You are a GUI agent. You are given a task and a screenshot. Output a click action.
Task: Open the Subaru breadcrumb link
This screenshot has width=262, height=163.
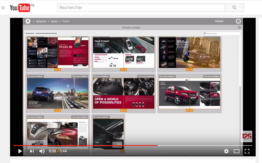[54, 21]
